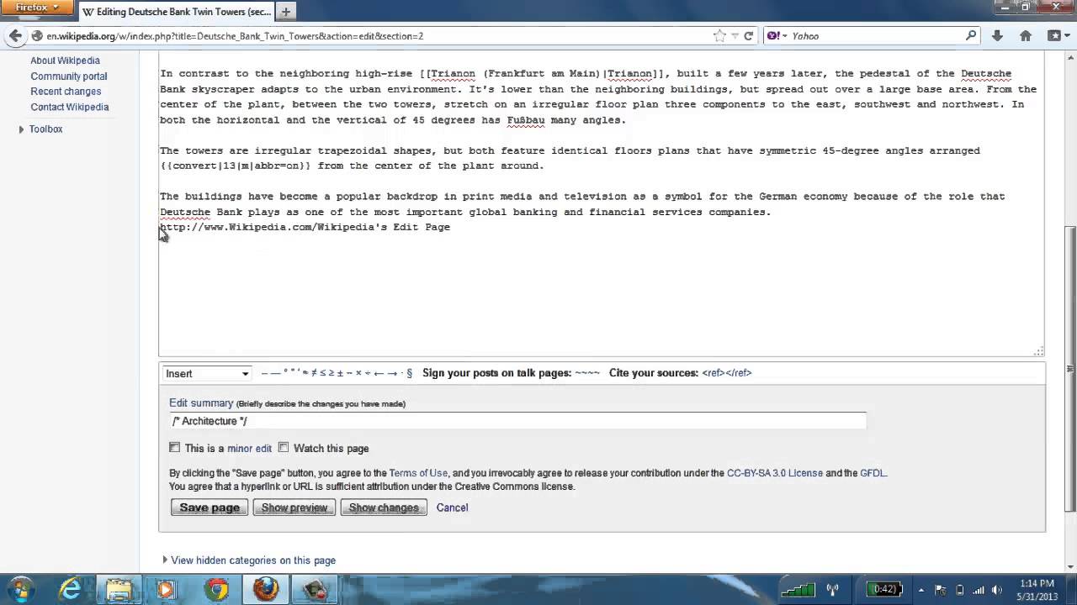Screen dimensions: 1077x605
Task: Open About Wikipedia sidebar link
Action: pos(65,60)
